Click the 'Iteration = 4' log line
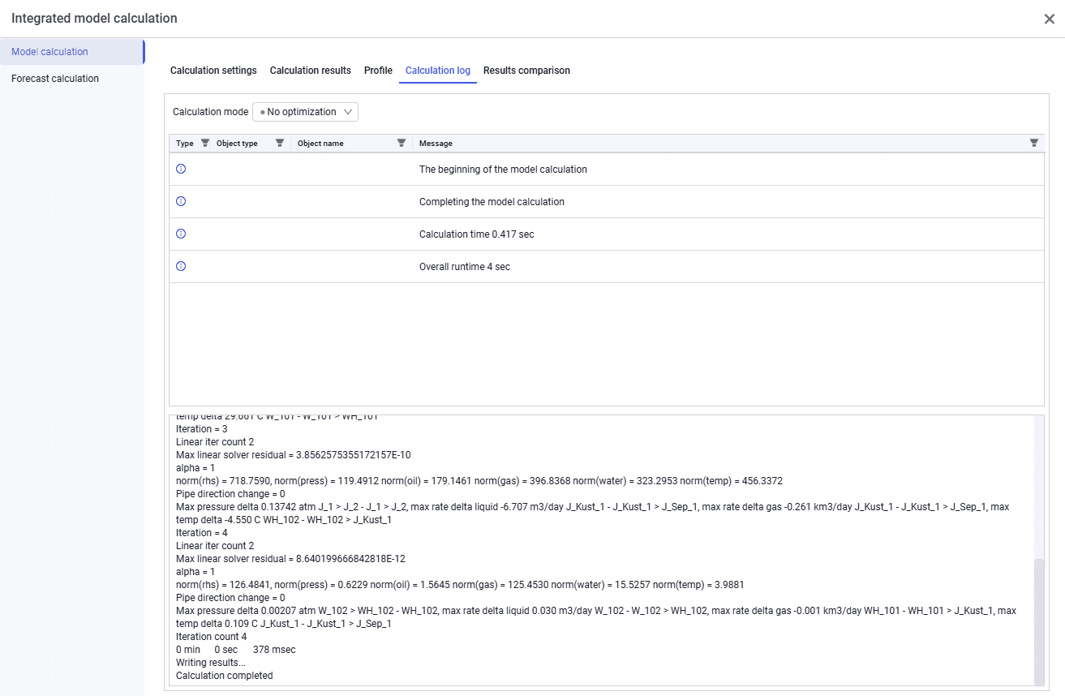This screenshot has width=1065, height=696. pyautogui.click(x=202, y=533)
